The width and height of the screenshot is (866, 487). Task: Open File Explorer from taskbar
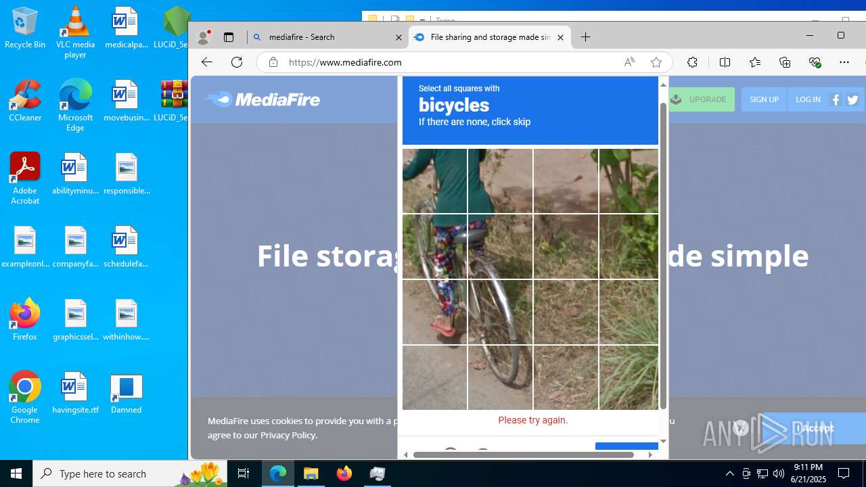click(x=311, y=473)
